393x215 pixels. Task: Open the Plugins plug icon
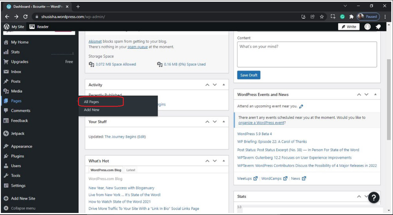pos(6,156)
